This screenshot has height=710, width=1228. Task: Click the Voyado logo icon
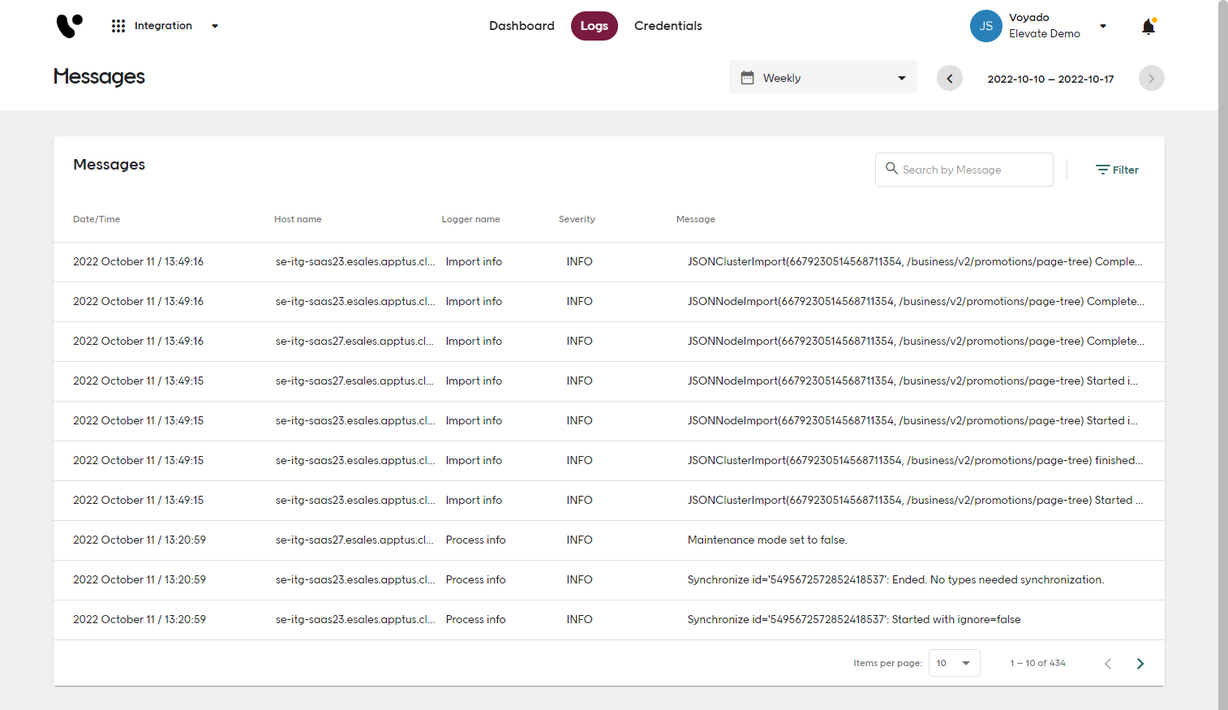pos(69,26)
